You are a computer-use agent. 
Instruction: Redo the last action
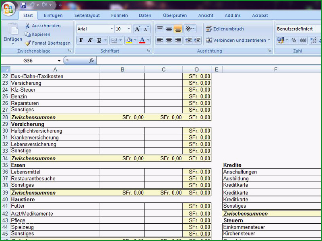(44, 5)
